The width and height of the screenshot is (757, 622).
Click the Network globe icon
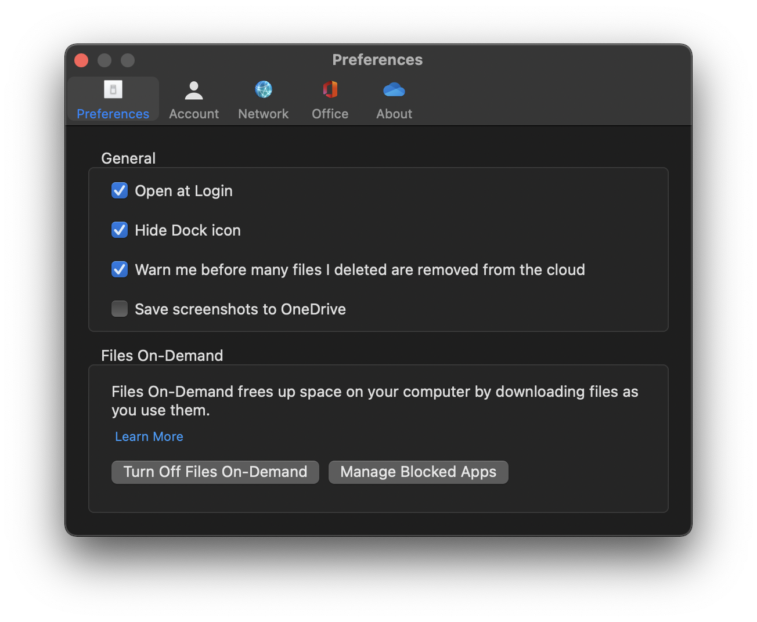coord(264,89)
